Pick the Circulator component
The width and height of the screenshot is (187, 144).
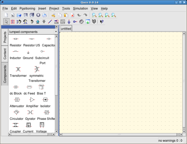pyautogui.click(x=16, y=115)
